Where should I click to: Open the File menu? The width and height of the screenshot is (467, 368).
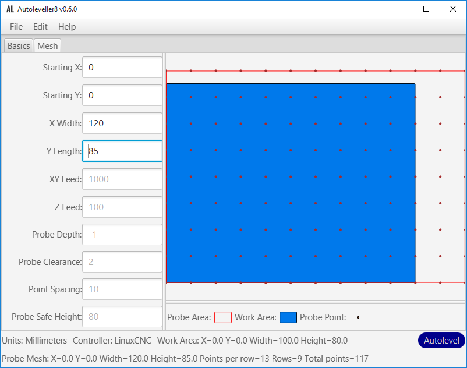point(16,27)
